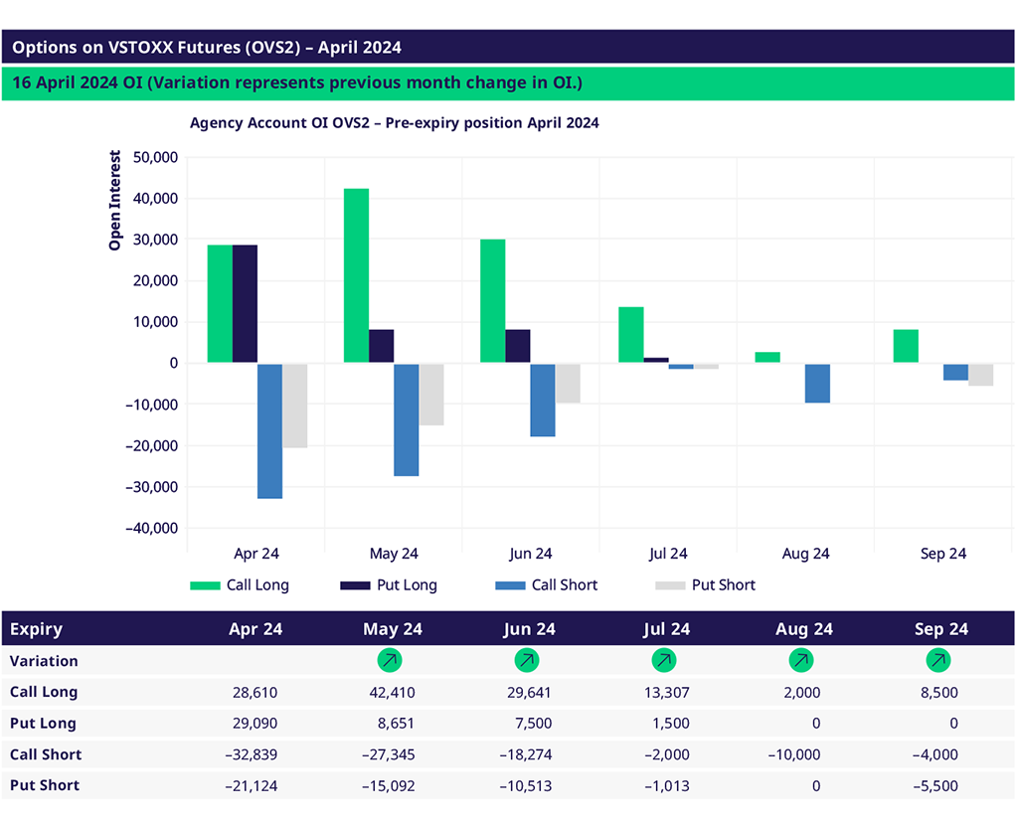1018x827 pixels.
Task: Click the Apr 24 Call Short blue bar
Action: coord(269,430)
